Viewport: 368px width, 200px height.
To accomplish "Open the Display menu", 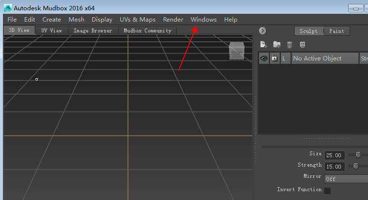I will pyautogui.click(x=102, y=20).
